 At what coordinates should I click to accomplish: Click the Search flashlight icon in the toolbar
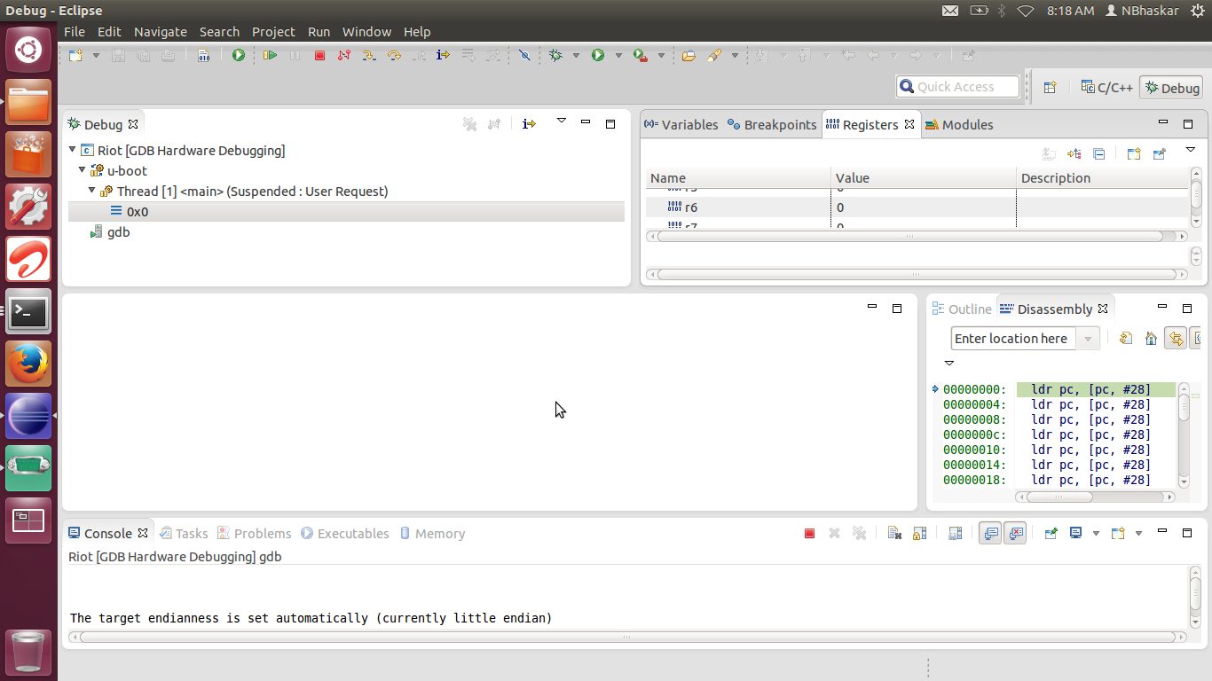pyautogui.click(x=714, y=55)
